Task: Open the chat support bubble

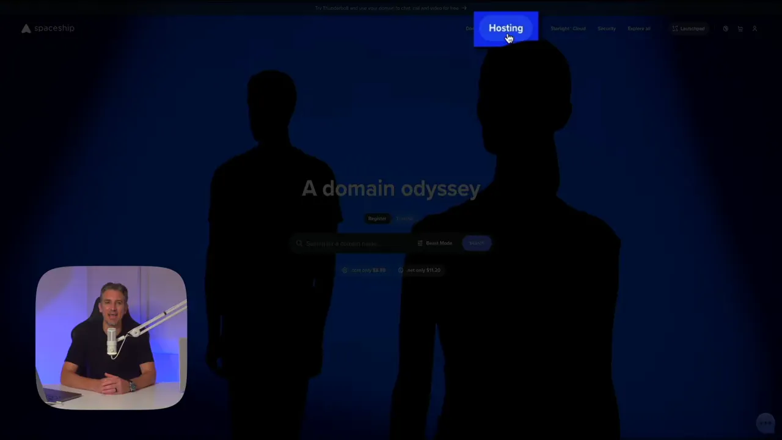Action: 765,422
